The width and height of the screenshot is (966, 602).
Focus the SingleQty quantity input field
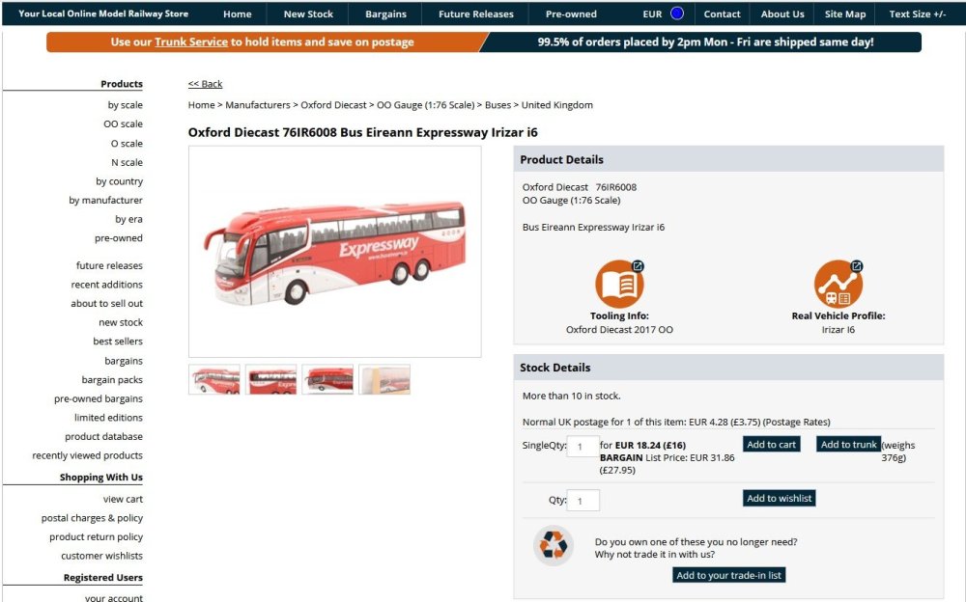[x=582, y=447]
